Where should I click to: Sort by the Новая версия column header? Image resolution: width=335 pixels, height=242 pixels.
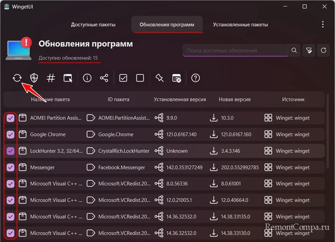(x=234, y=99)
